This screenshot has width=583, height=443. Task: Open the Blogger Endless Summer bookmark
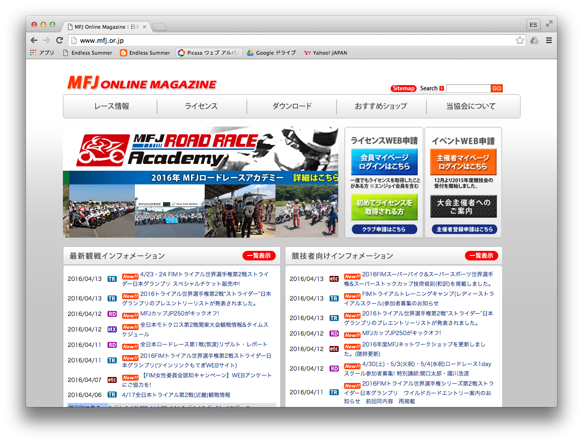pyautogui.click(x=145, y=53)
